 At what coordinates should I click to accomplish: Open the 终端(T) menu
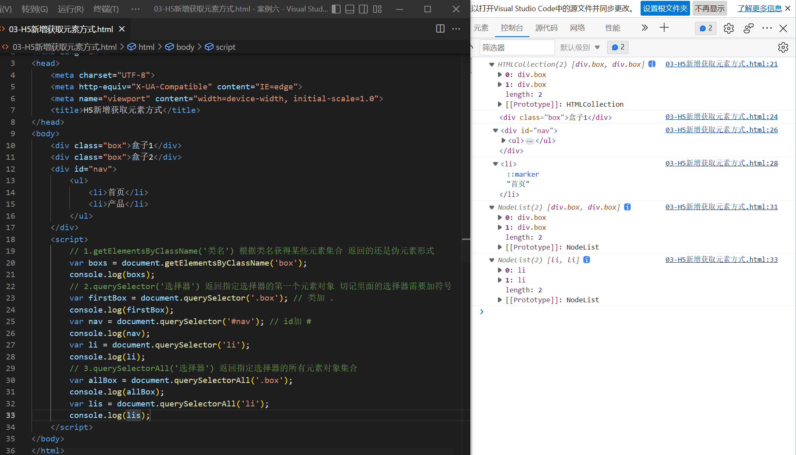tap(106, 9)
